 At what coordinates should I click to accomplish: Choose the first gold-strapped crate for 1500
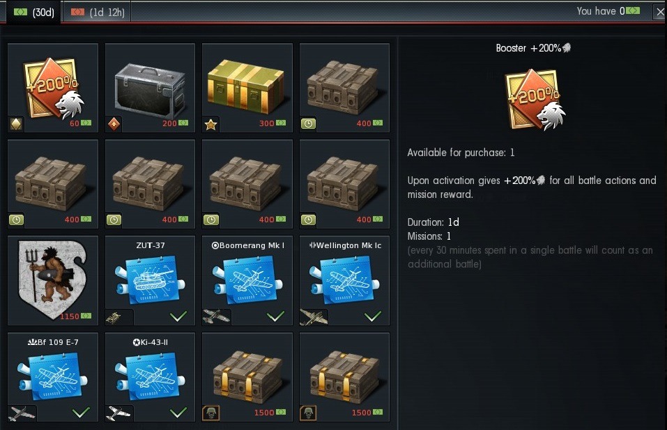[247, 377]
